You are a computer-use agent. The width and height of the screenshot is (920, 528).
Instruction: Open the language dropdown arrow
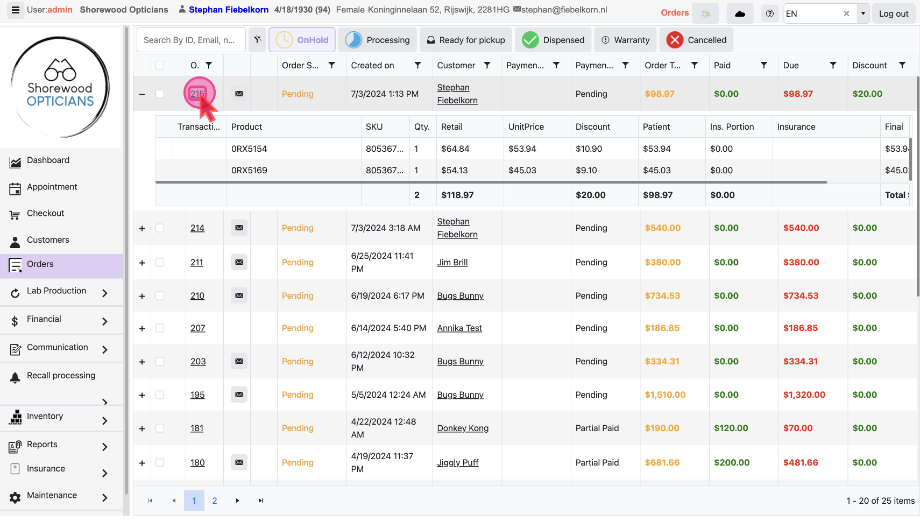863,13
